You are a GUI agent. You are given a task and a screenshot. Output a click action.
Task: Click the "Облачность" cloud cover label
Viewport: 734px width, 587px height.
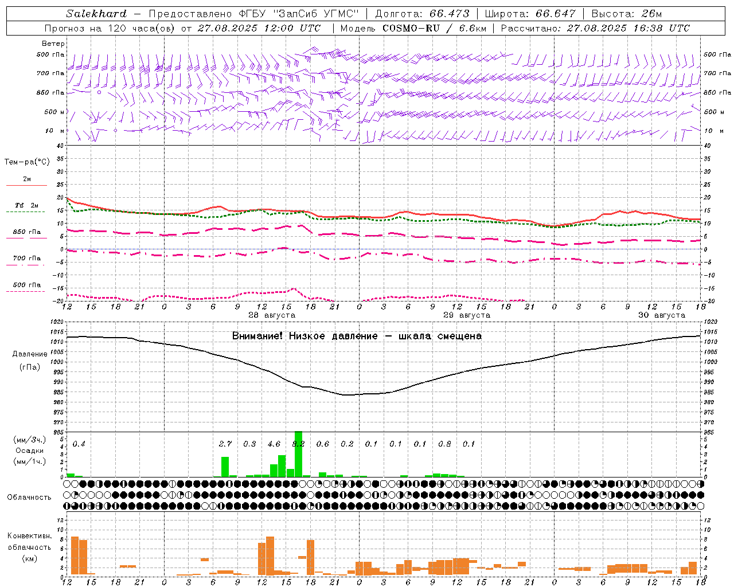tap(29, 497)
